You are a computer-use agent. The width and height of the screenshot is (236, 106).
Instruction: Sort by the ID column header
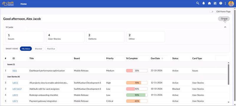point(14,58)
